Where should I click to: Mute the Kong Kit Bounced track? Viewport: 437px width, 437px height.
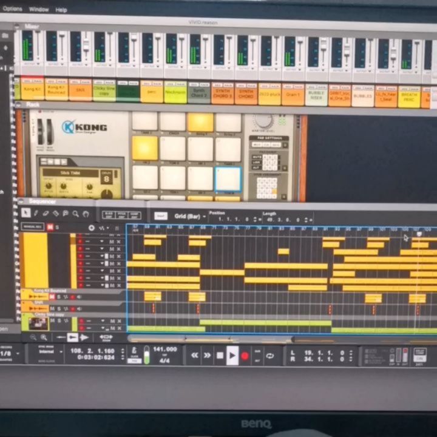[x=52, y=297]
